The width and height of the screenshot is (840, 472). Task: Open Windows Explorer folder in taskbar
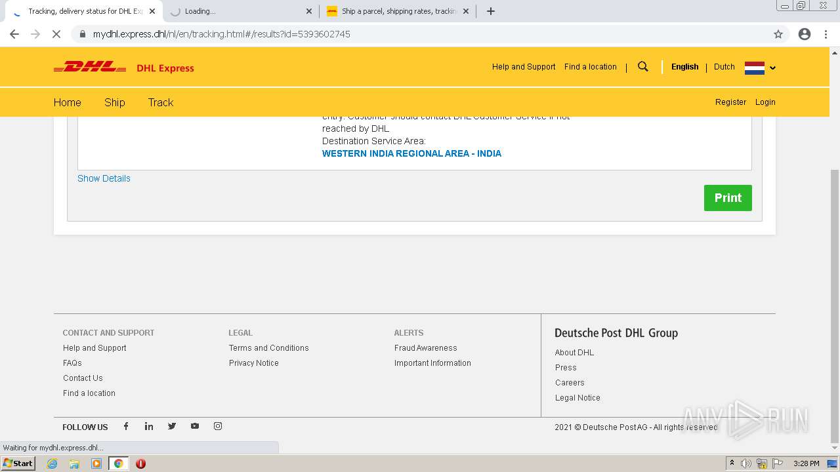(74, 463)
